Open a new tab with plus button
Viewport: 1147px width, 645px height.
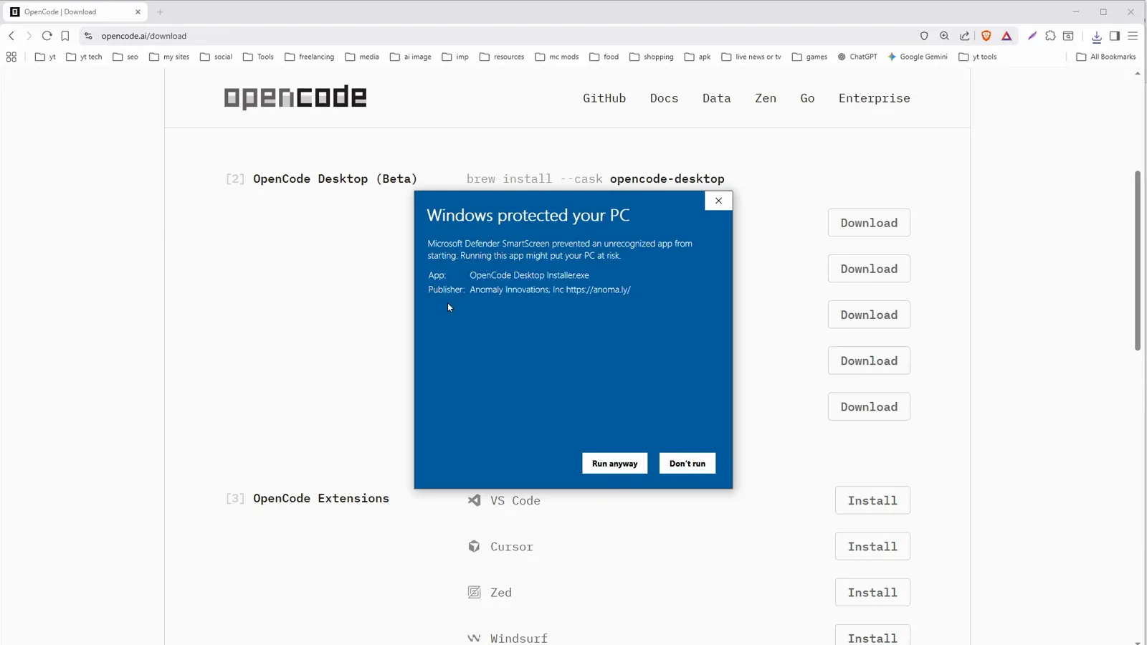tap(160, 12)
